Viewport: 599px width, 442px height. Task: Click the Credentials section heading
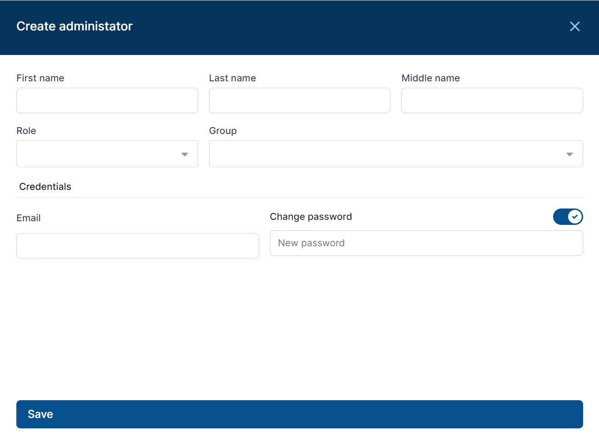coord(45,187)
